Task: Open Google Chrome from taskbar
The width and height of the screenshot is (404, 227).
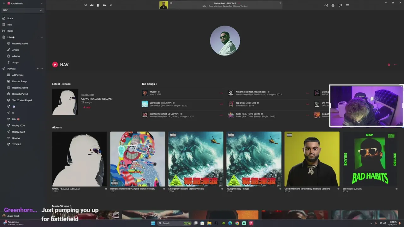Action: click(x=237, y=223)
